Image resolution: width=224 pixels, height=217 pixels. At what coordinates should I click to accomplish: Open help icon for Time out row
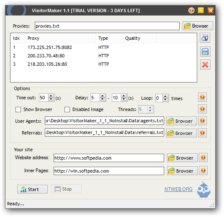(x=202, y=97)
